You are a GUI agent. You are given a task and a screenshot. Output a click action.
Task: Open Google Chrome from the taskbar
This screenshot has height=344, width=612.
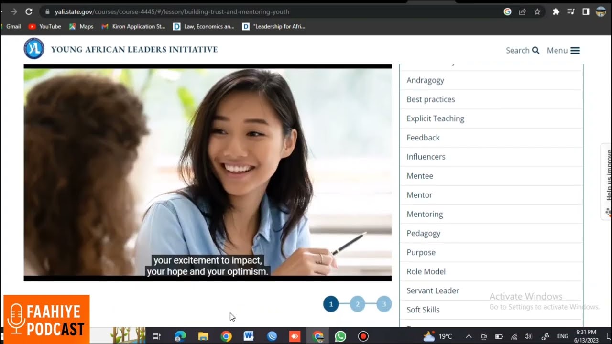226,336
